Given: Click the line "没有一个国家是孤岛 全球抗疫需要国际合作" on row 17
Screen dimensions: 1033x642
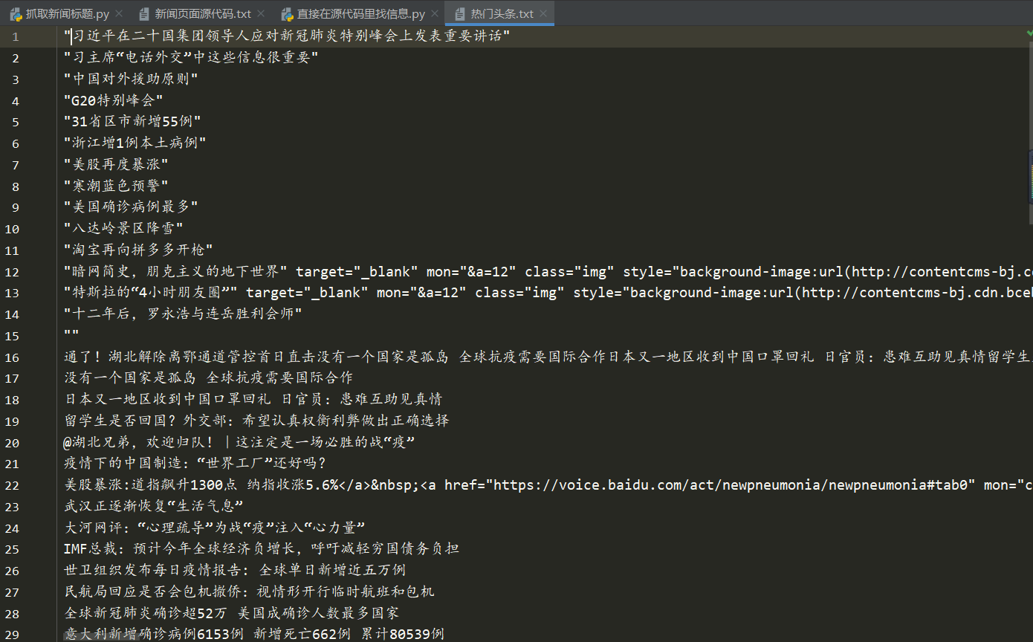Looking at the screenshot, I should (208, 378).
